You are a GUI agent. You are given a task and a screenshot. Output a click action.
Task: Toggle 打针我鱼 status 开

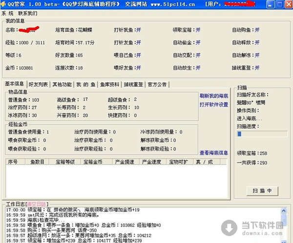139,30
